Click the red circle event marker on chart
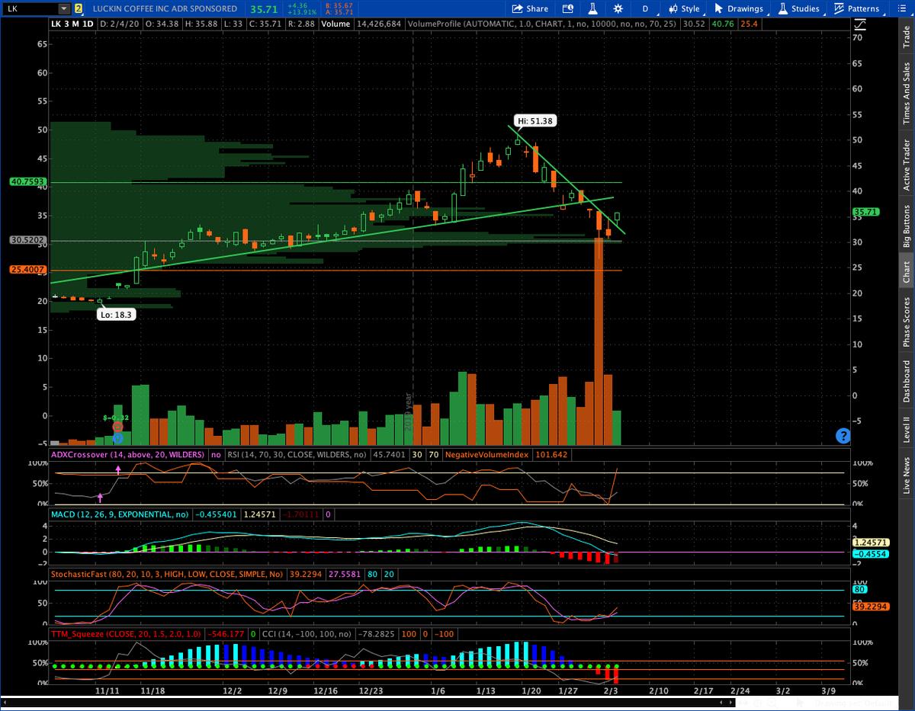The width and height of the screenshot is (915, 711). click(117, 427)
